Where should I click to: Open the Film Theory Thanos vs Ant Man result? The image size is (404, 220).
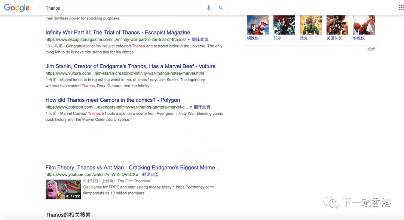[133, 168]
